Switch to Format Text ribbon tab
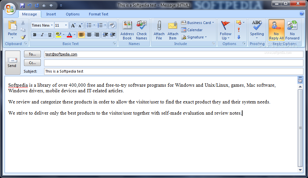 [98, 14]
